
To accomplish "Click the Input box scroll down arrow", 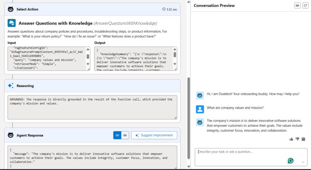I will pos(88,64).
